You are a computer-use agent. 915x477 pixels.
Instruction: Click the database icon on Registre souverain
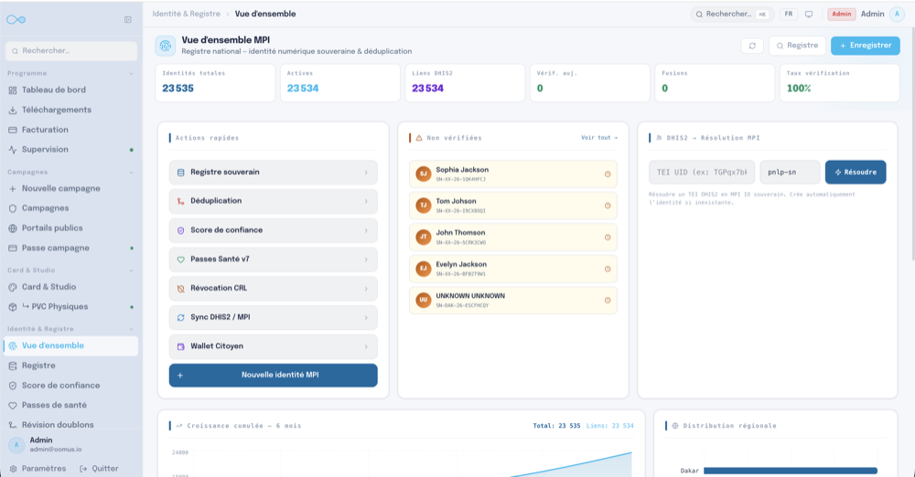tap(180, 173)
